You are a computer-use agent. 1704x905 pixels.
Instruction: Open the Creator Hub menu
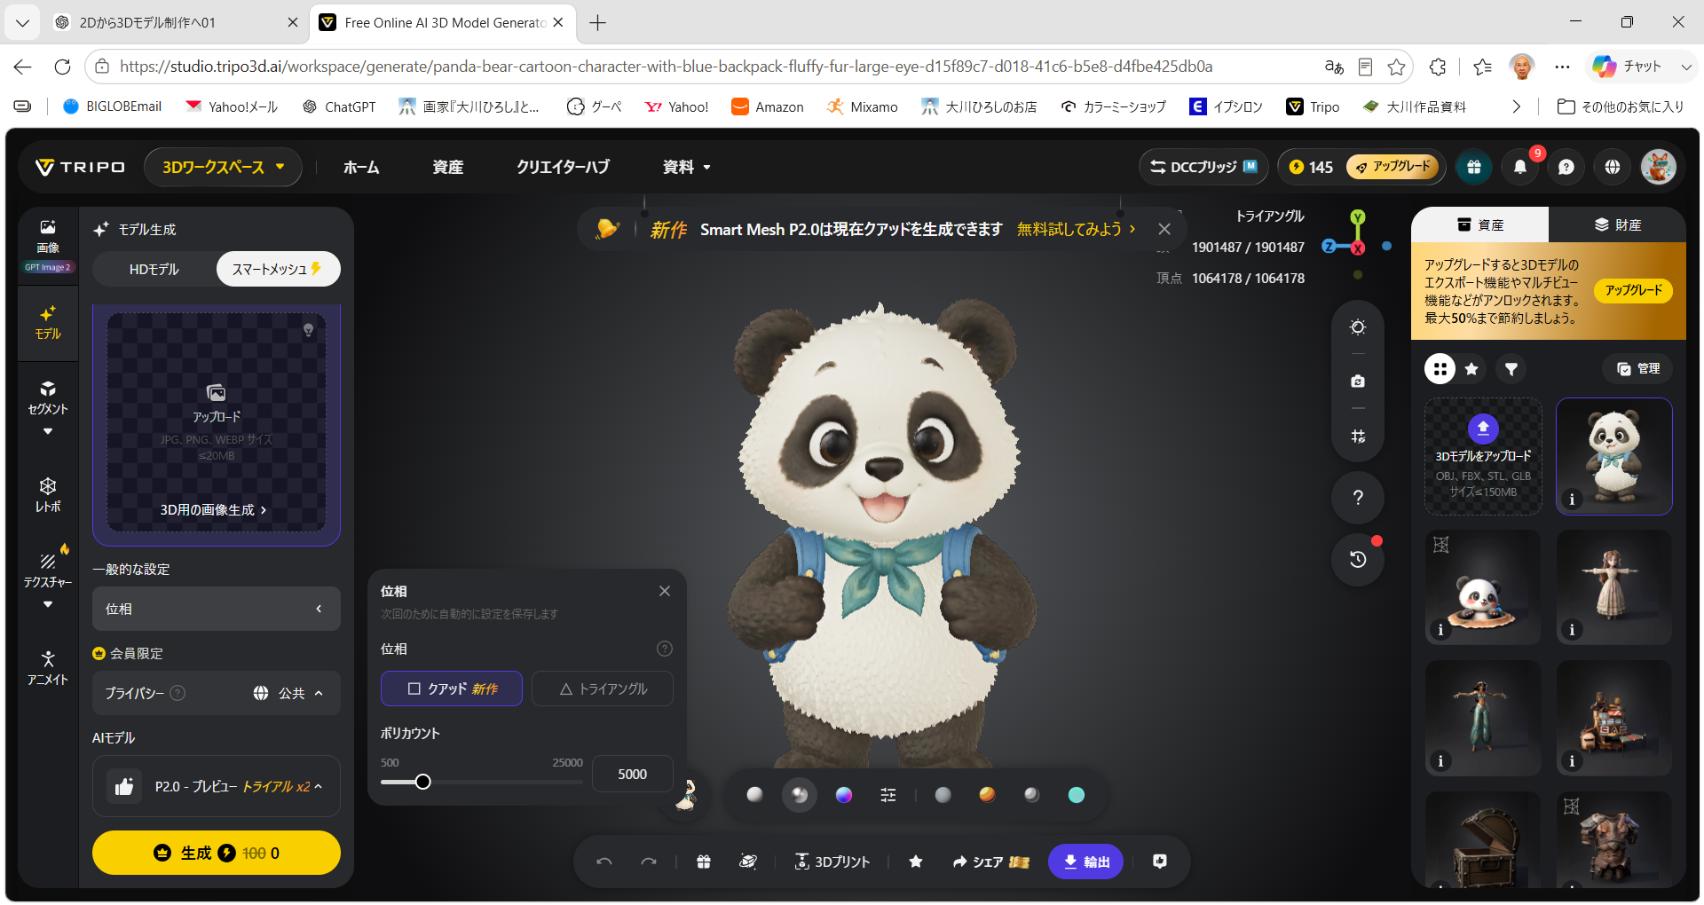click(x=563, y=167)
